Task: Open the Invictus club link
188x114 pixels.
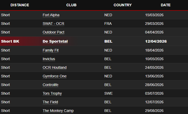Action: [x=49, y=59]
